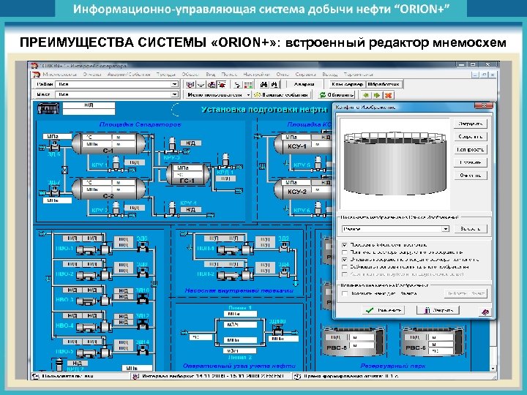Click the Выбрать button beside the combo box
Image resolution: width=527 pixels, height=395 pixels.
tap(470, 229)
